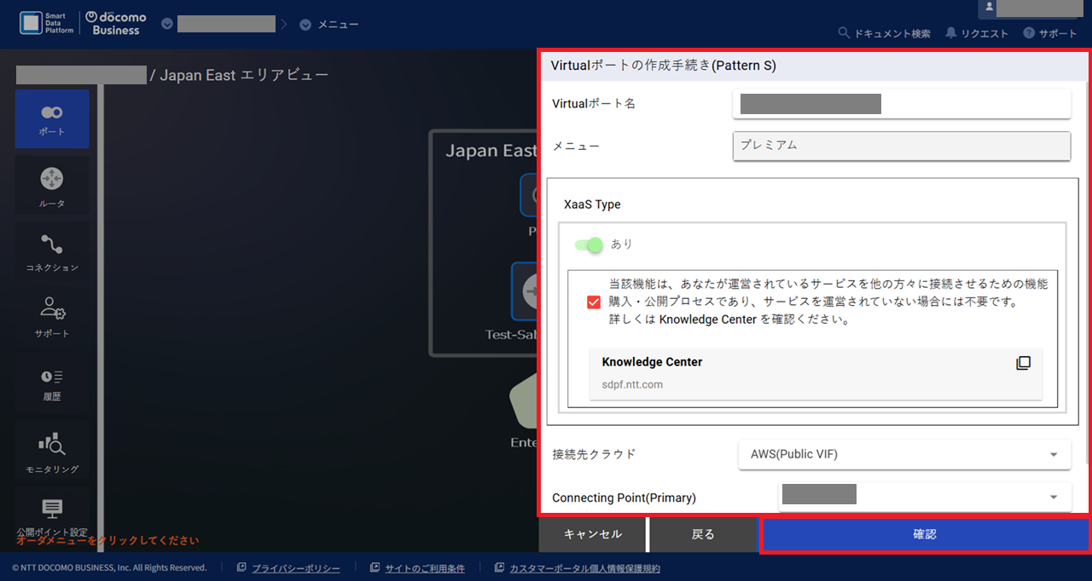Open the ルータ view from the sidebar
The height and width of the screenshot is (581, 1092).
(52, 185)
